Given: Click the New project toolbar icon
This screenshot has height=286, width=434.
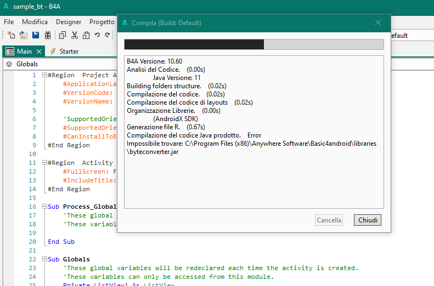Looking at the screenshot, I should coord(11,35).
